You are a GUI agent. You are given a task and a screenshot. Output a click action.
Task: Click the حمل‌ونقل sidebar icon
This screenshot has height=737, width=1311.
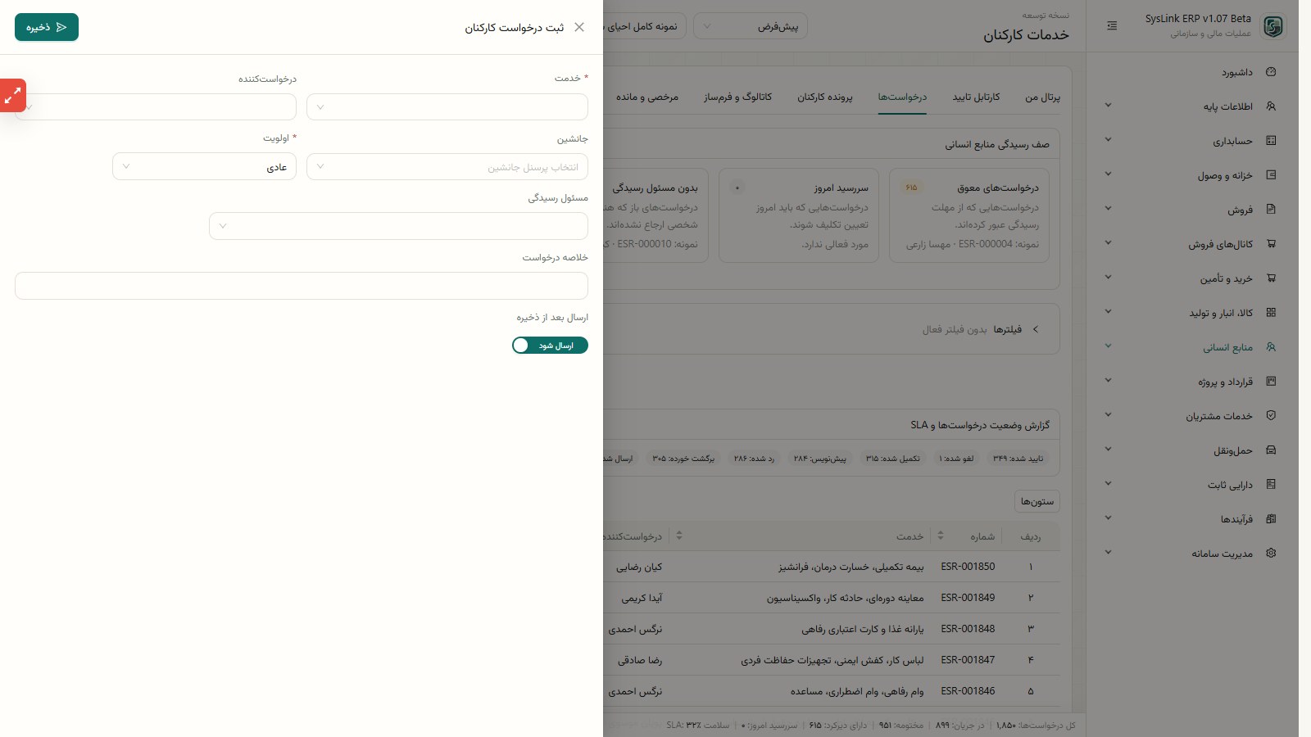click(1271, 450)
